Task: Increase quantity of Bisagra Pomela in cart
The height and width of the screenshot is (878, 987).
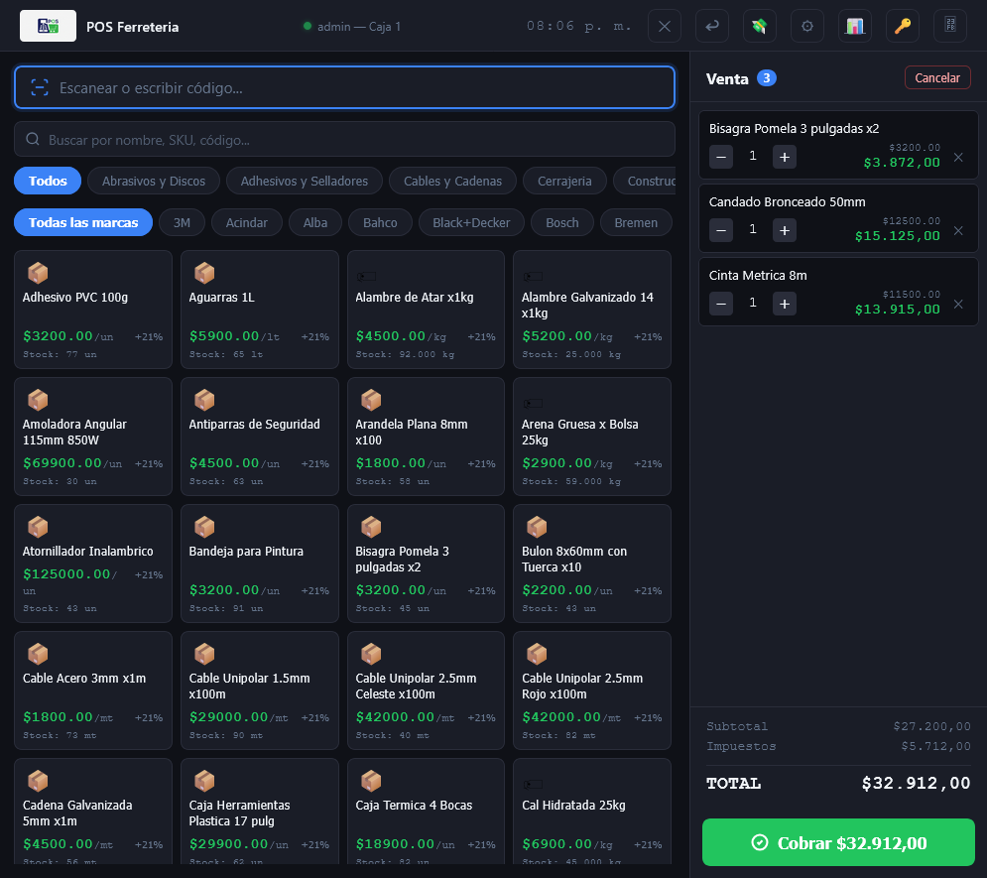Action: [x=784, y=157]
